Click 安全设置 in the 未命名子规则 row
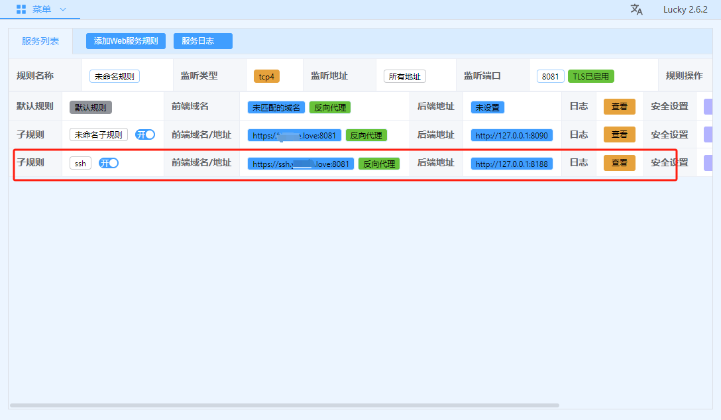Screen dimensions: 721x420 pyautogui.click(x=669, y=134)
